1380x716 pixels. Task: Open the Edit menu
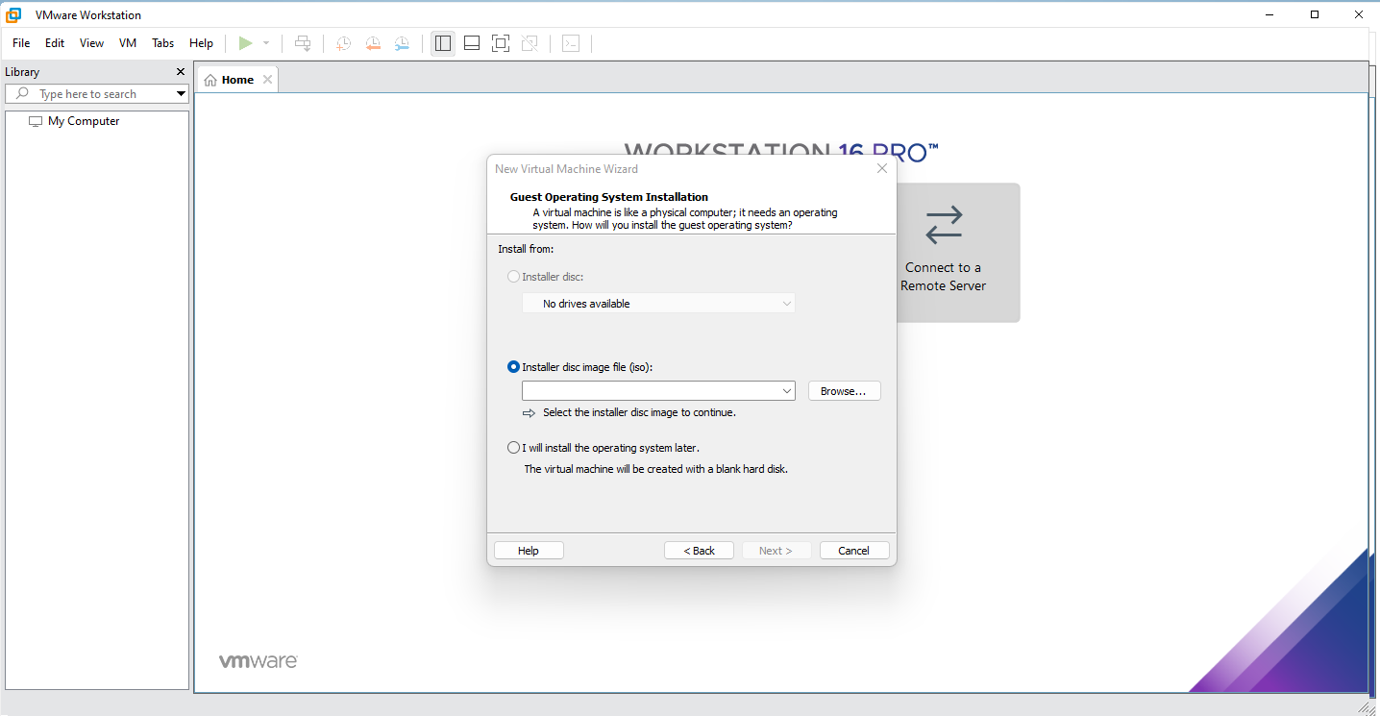(x=55, y=43)
